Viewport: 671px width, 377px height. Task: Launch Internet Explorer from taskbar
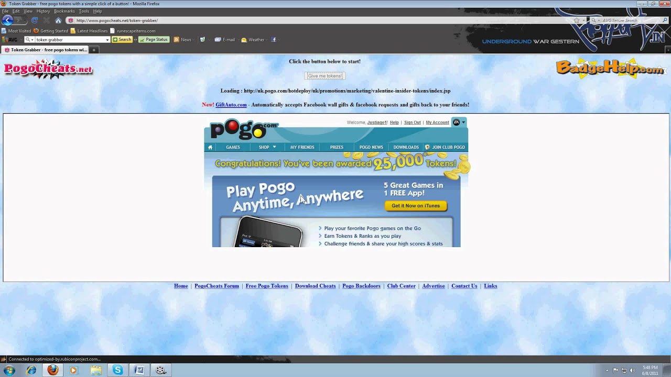[x=31, y=370]
